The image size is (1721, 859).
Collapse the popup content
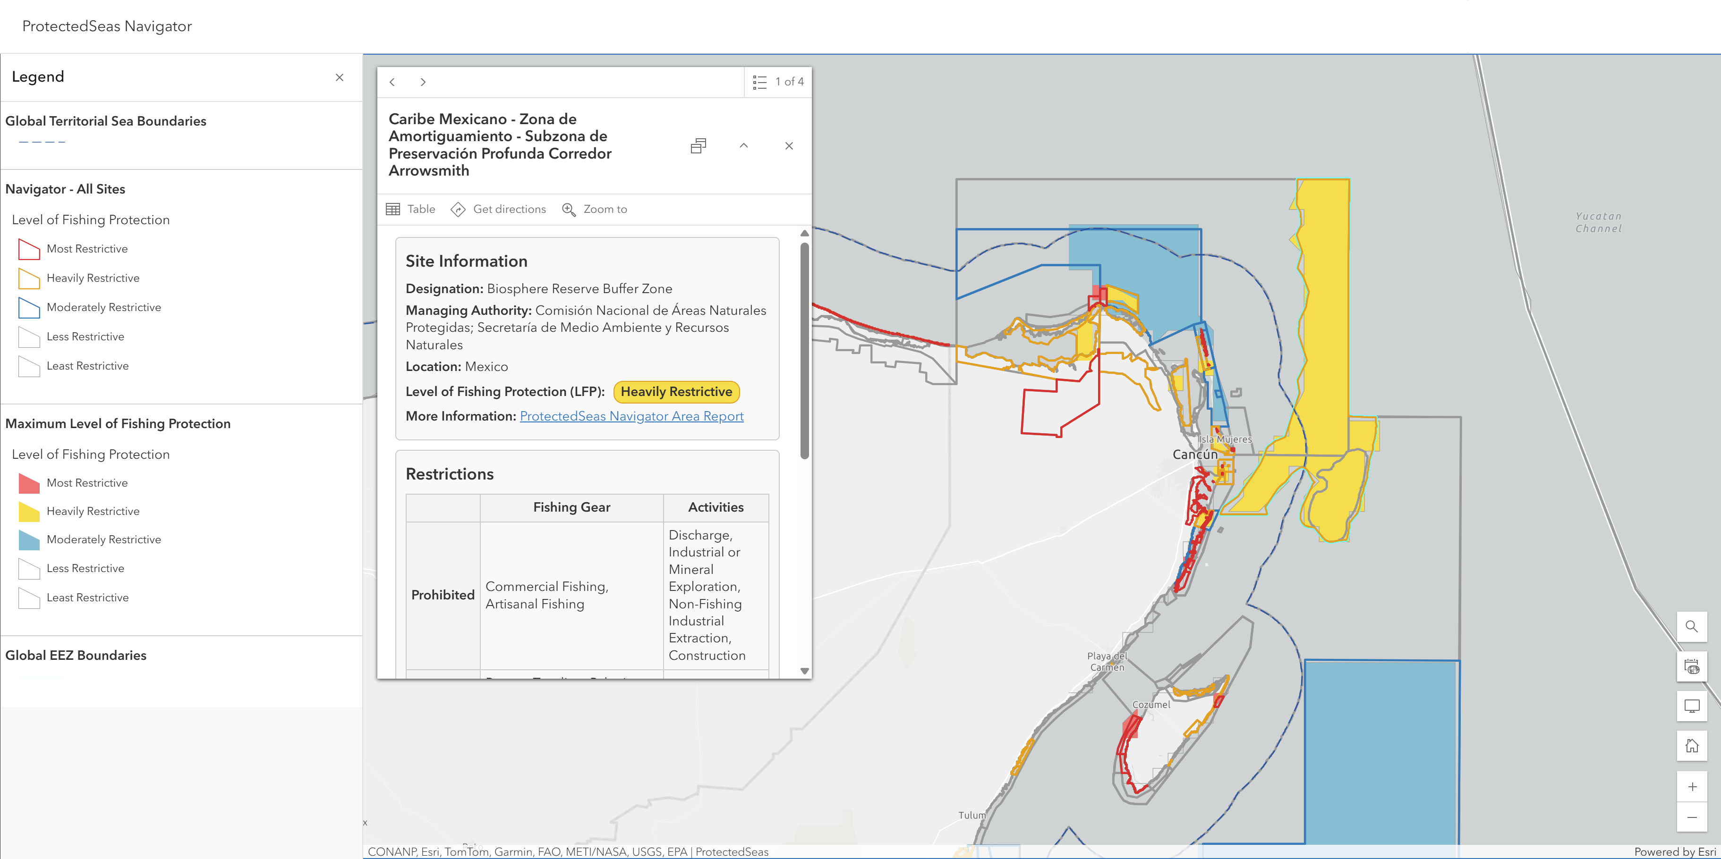743,145
